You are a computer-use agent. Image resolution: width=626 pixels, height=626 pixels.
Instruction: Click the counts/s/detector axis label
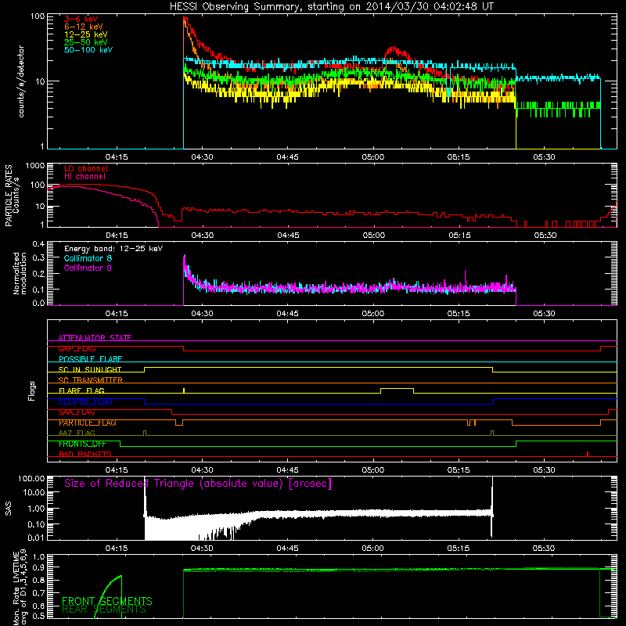[x=21, y=81]
